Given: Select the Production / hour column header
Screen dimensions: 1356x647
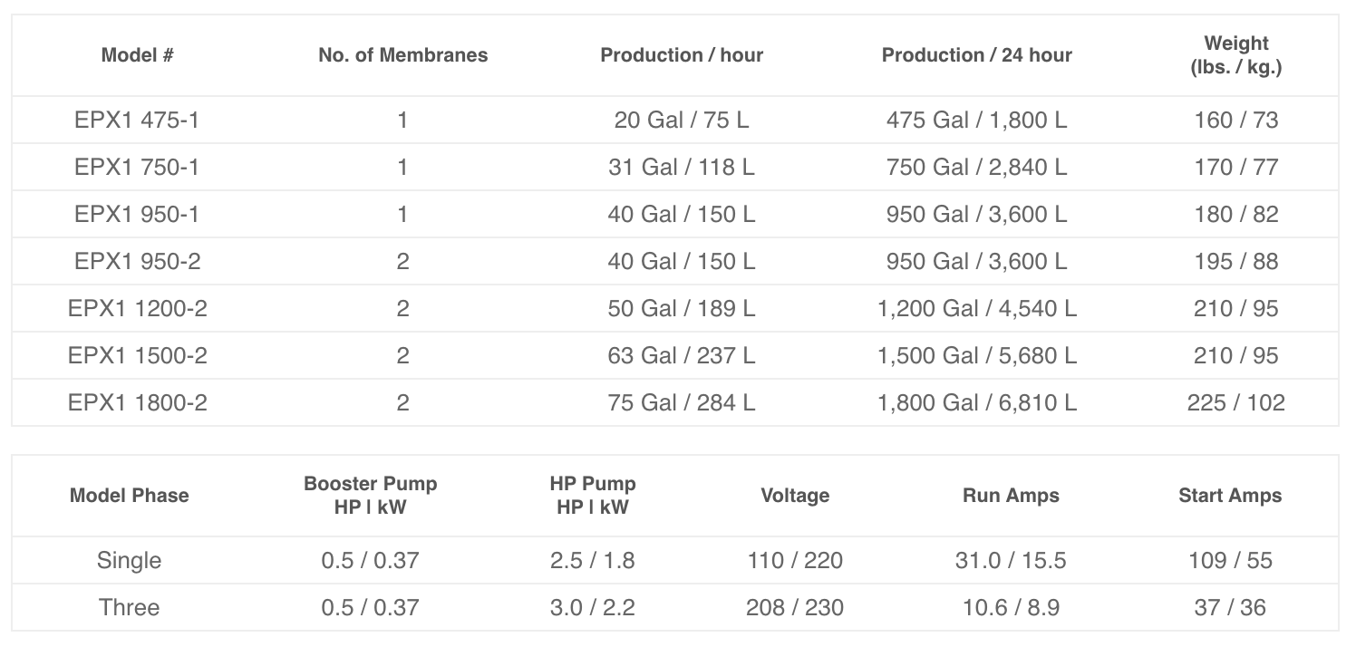Looking at the screenshot, I should [682, 55].
